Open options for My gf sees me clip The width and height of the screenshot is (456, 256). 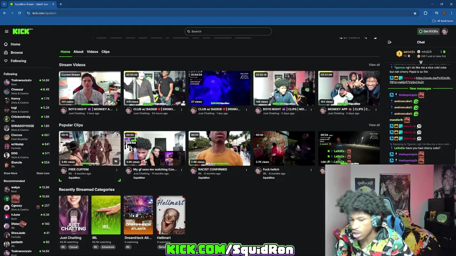[x=182, y=170]
